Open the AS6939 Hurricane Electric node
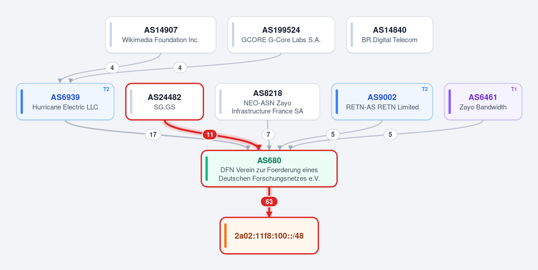 [x=65, y=102]
